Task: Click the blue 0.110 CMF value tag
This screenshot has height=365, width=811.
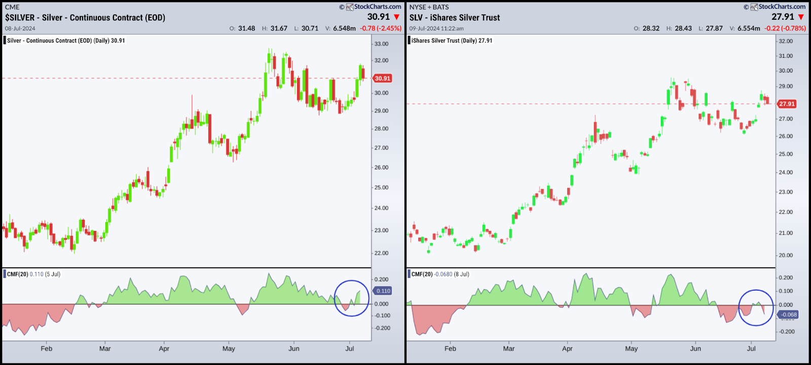Action: [x=383, y=291]
